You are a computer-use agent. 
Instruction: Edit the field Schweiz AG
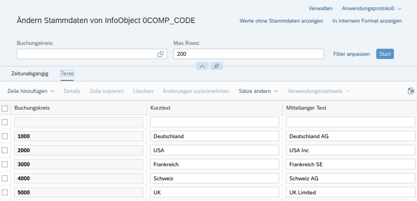(x=350, y=178)
